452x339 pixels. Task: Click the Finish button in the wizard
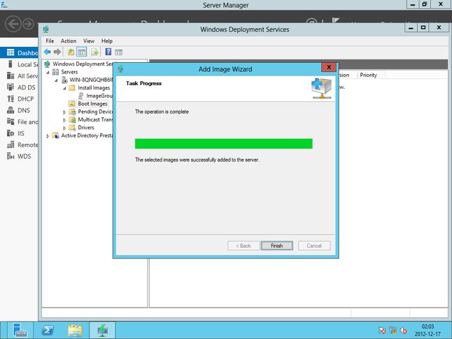coord(277,245)
